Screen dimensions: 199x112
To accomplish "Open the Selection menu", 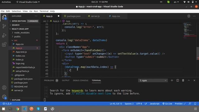I will pyautogui.click(x=16, y=11).
